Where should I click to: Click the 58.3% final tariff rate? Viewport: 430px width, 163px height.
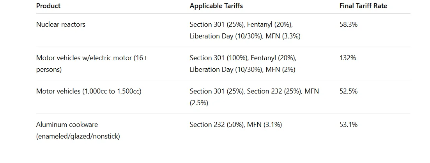[349, 24]
